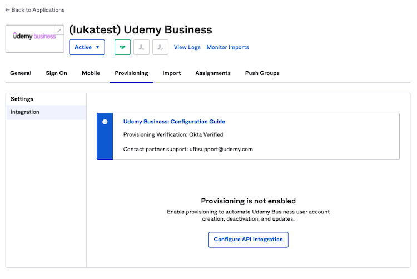Open the Push Groups tab

click(262, 73)
